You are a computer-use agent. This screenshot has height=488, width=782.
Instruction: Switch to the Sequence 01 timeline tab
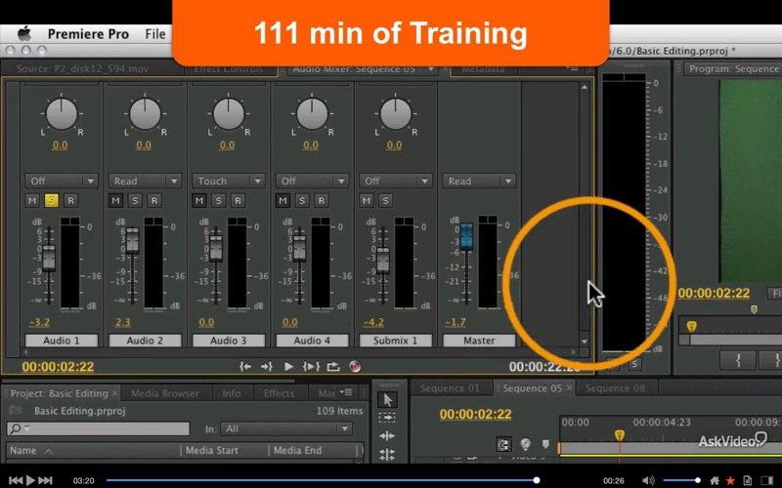[450, 388]
